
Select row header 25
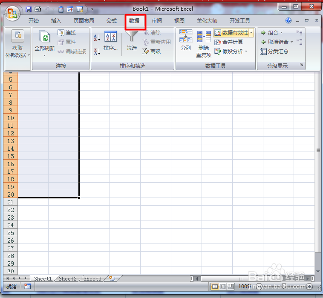pyautogui.click(x=11, y=233)
